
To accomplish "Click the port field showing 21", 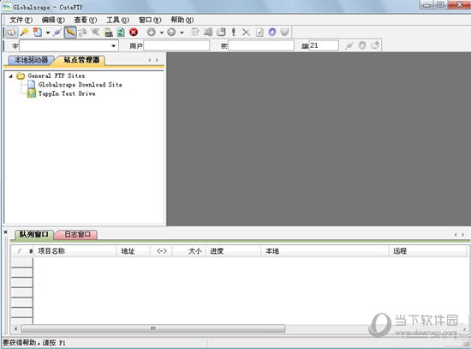I will point(324,45).
